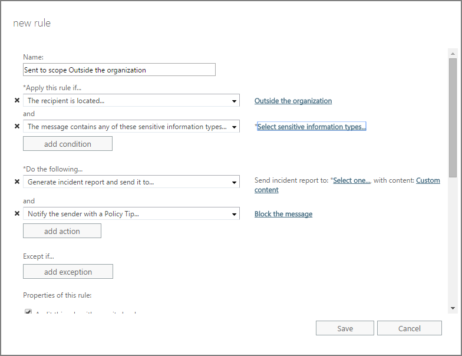This screenshot has width=462, height=356.
Task: Expand the sensitive information types condition dropdown
Action: (131, 126)
